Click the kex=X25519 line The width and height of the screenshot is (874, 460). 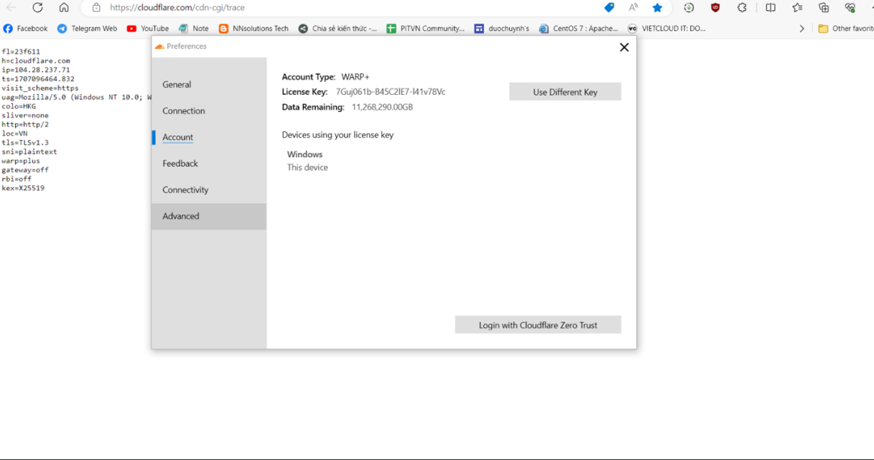(x=23, y=188)
